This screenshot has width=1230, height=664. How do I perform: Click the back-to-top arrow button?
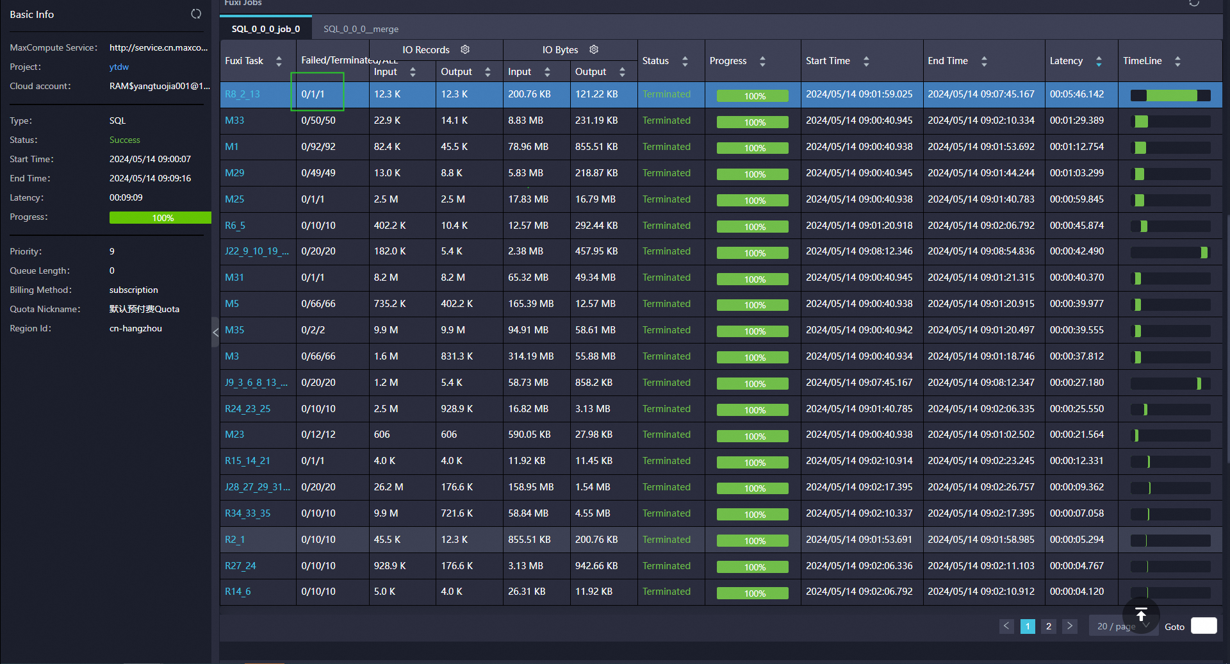click(1141, 615)
